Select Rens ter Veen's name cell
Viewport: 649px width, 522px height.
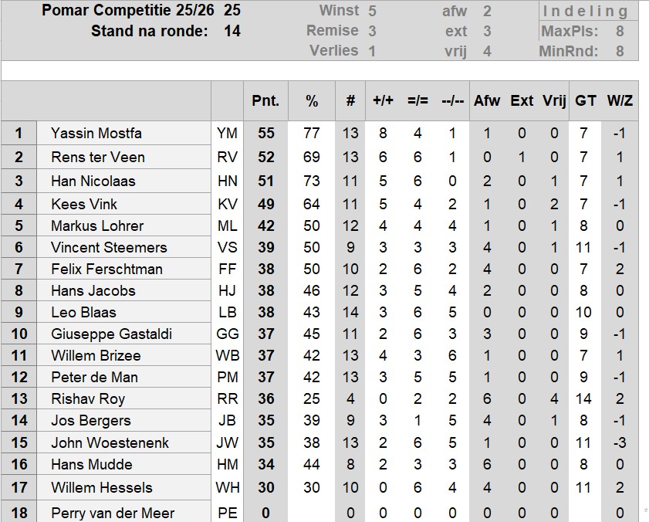[97, 158]
